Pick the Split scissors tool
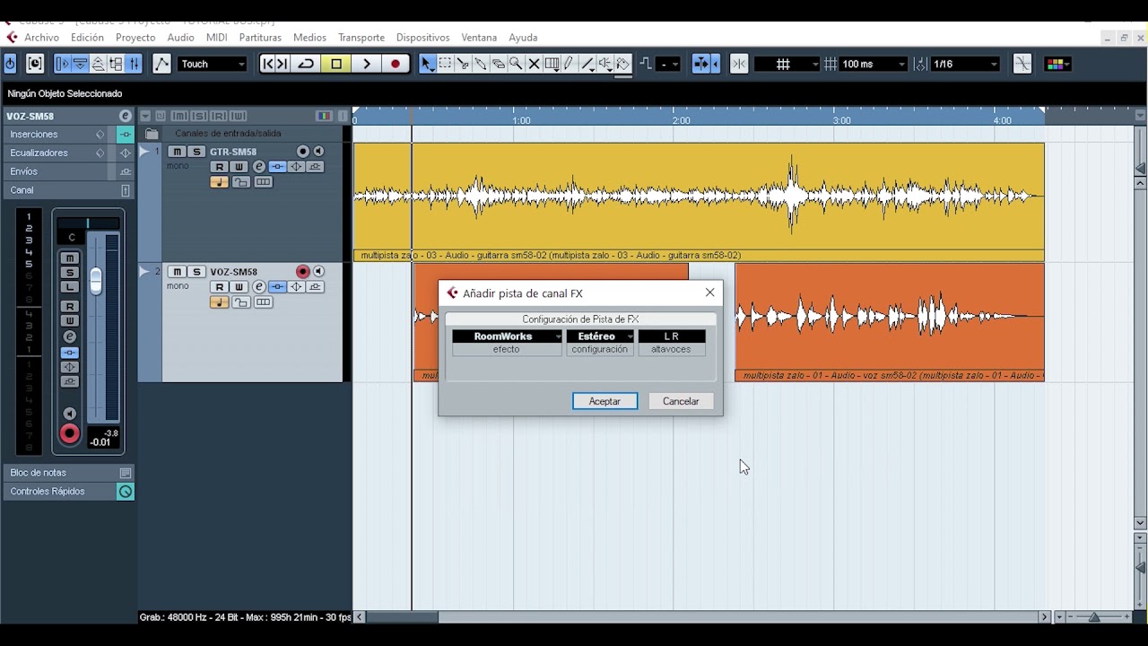This screenshot has height=646, width=1148. 463,64
